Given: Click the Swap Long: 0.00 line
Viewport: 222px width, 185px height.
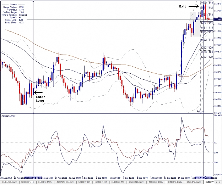Looking at the screenshot, I should tap(14, 20).
